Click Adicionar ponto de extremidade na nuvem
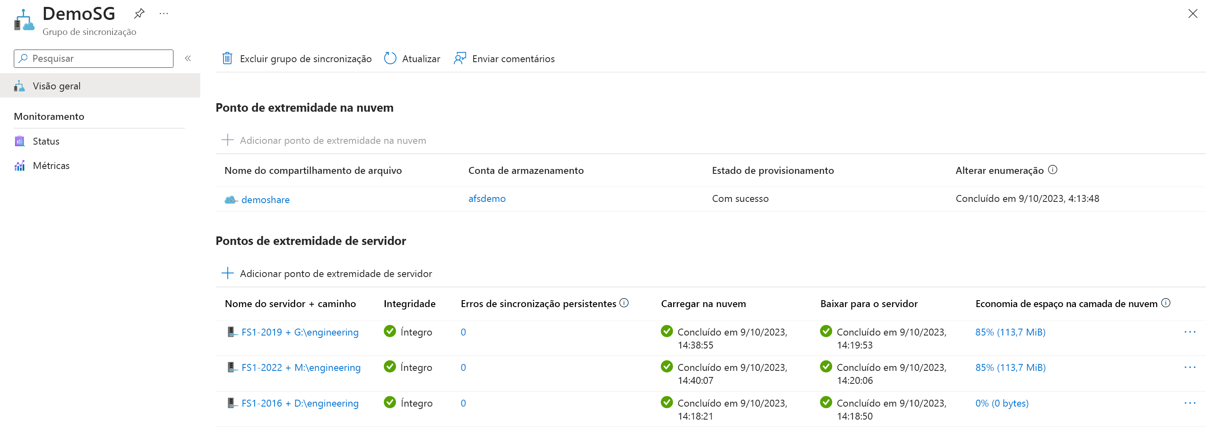 click(324, 140)
